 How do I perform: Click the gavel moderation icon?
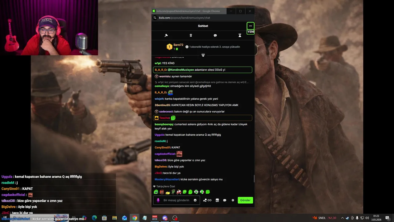(166, 35)
